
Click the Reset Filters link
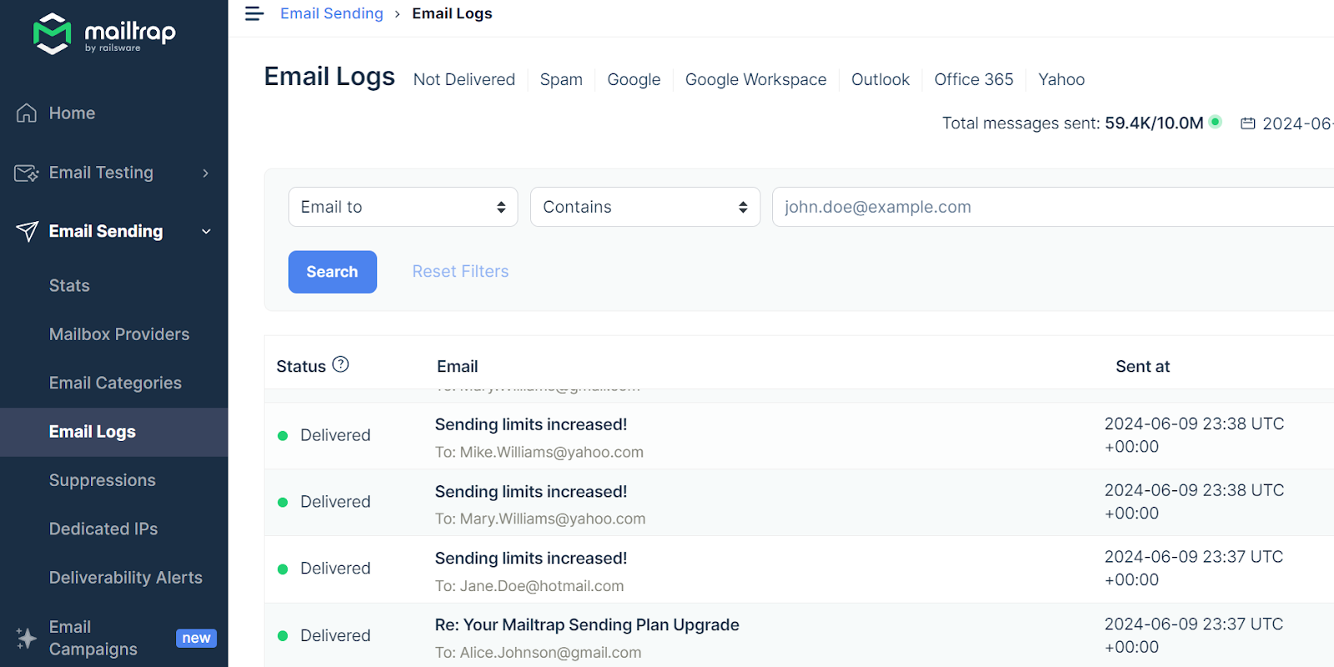(x=460, y=271)
